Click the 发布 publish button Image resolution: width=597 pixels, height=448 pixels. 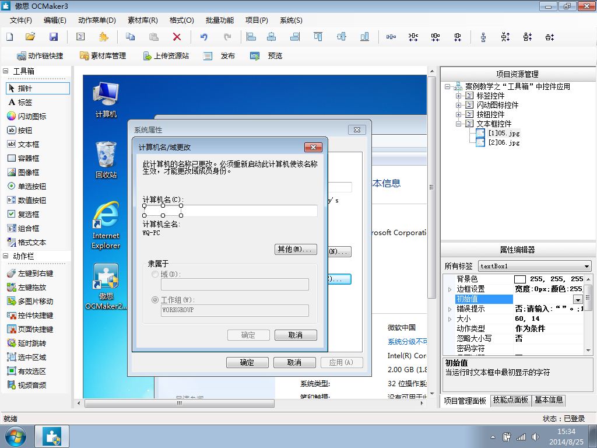click(219, 56)
